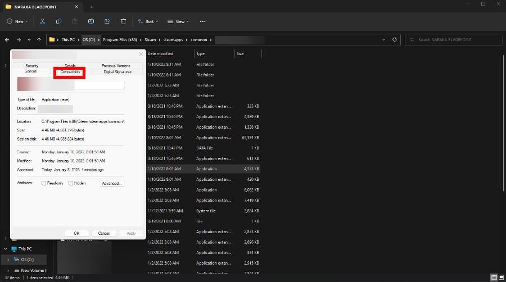Image resolution: width=506 pixels, height=282 pixels.
Task: Select the File row dated 8/19/2021
Action: click(x=204, y=221)
